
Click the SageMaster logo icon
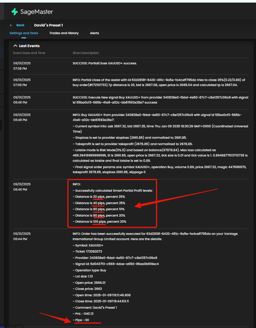(x=15, y=12)
